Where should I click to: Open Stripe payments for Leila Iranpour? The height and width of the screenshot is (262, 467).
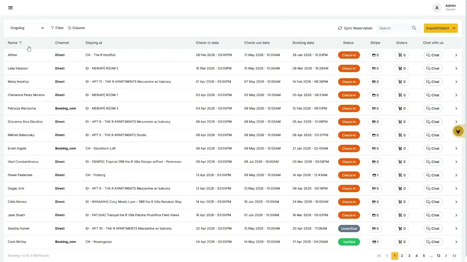[x=375, y=68]
